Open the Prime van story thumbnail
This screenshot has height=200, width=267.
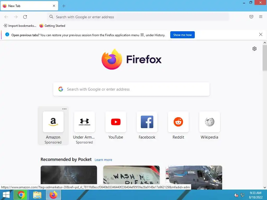194,177
